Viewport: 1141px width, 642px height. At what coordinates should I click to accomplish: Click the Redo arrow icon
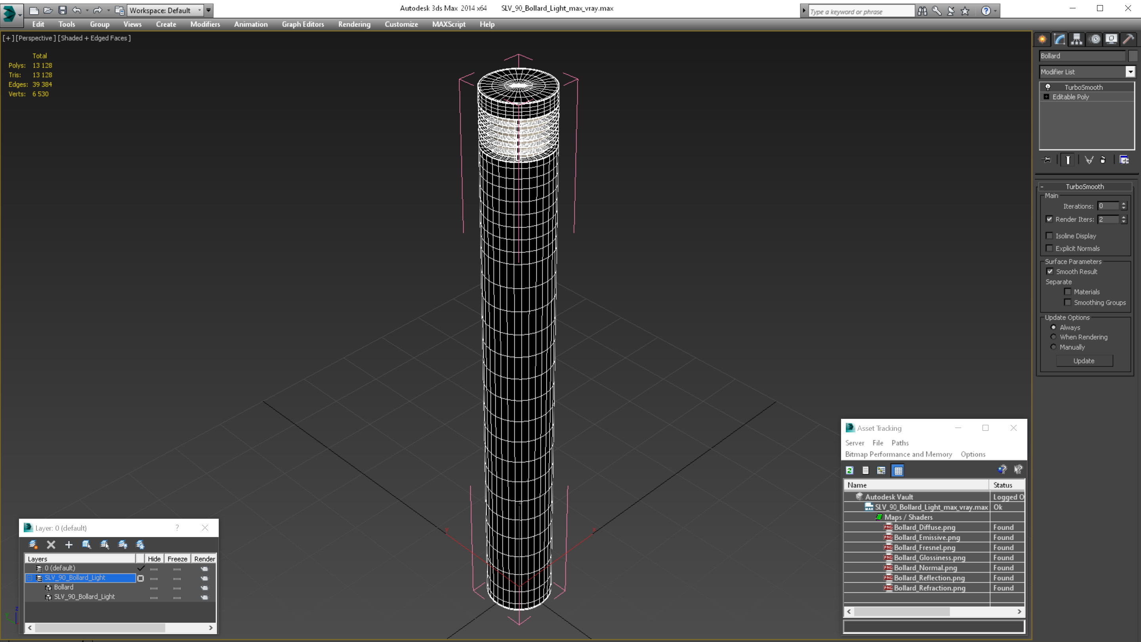tap(98, 10)
